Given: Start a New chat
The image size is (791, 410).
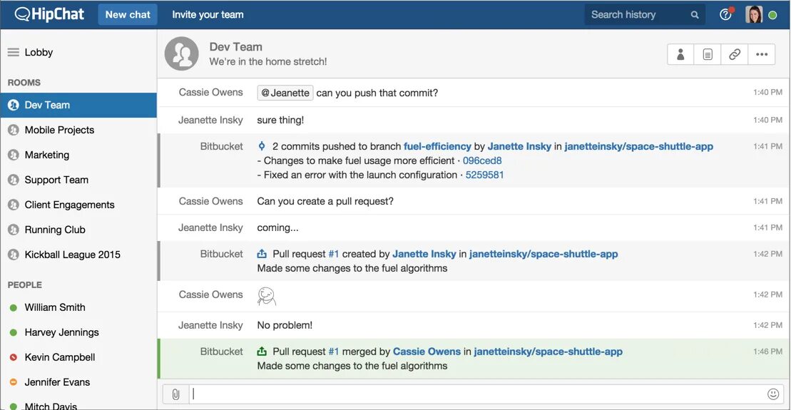Looking at the screenshot, I should tap(128, 15).
